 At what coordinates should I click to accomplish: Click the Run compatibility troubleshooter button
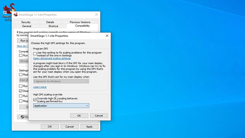[23, 41]
